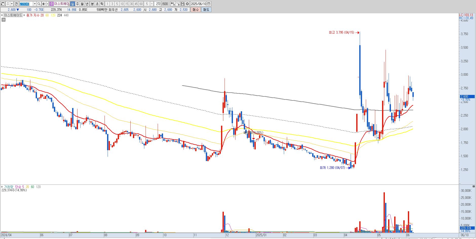Click the candle count field showing 272
The height and width of the screenshot is (239, 476).
pos(158,4)
